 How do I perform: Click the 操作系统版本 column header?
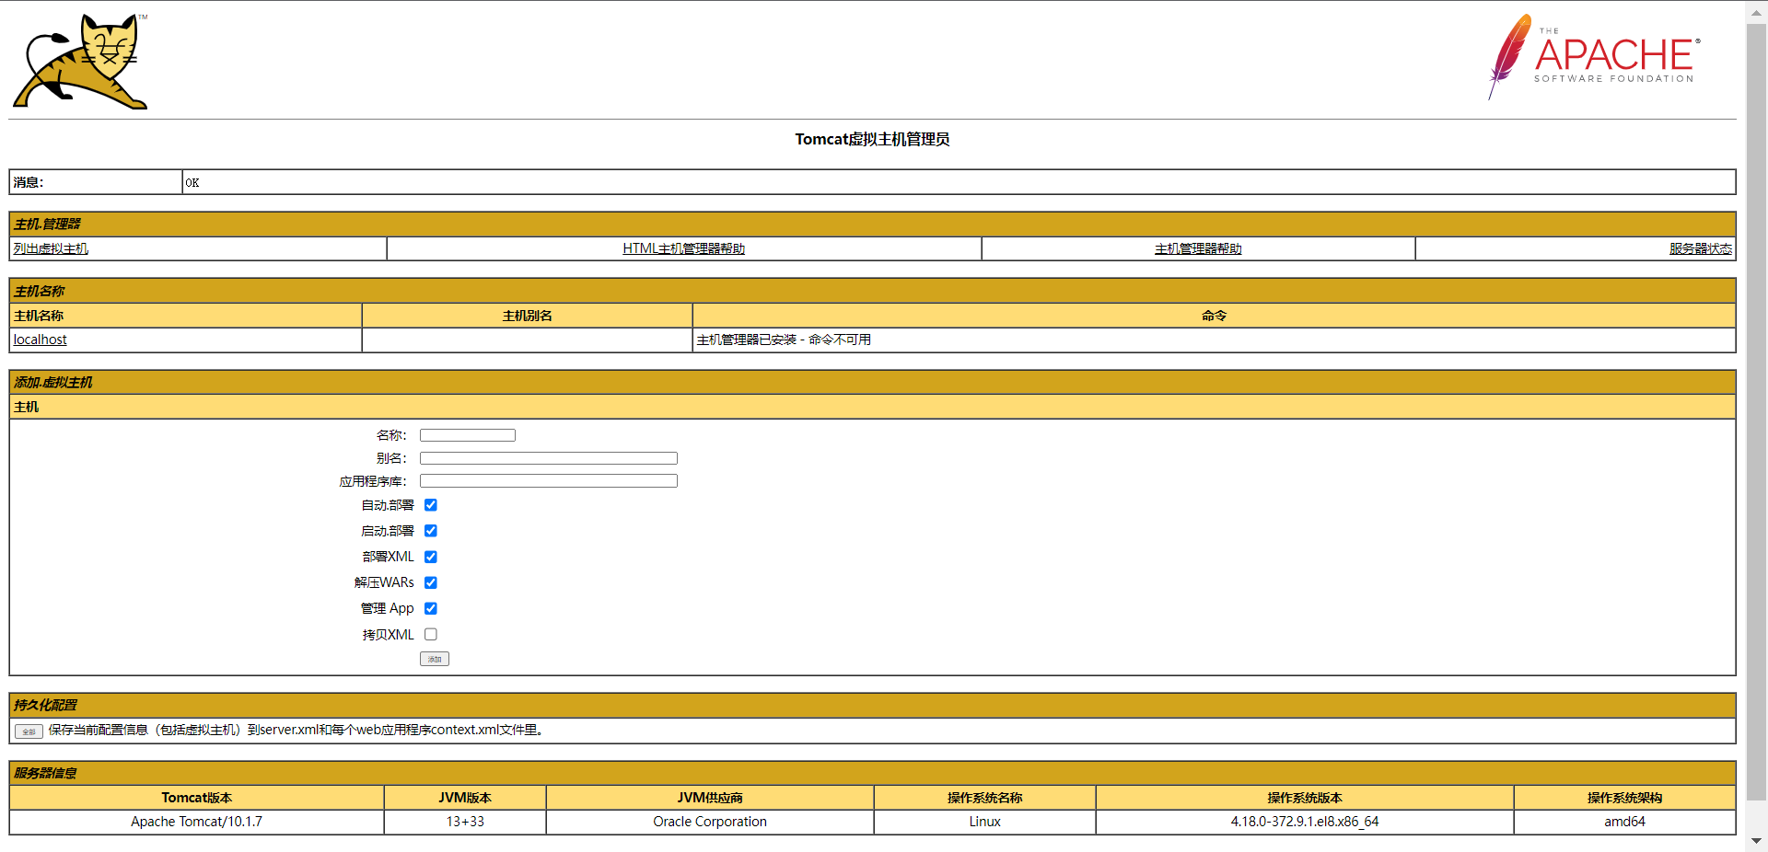pos(1305,798)
